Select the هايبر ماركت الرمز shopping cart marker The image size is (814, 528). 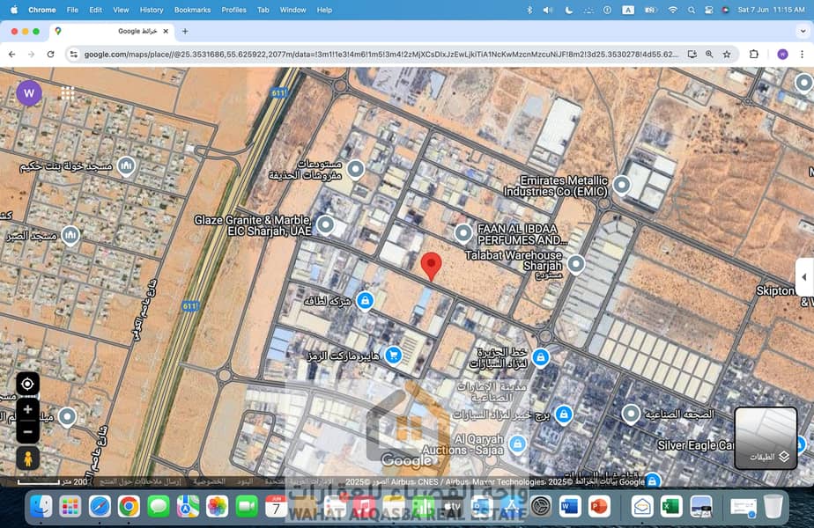point(394,356)
